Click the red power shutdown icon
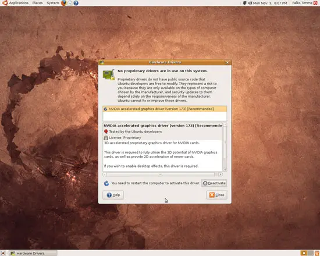This screenshot has height=256, width=320. tap(315, 3)
